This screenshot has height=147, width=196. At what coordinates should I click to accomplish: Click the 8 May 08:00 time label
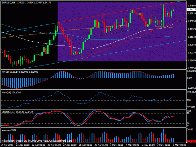pos(179,145)
